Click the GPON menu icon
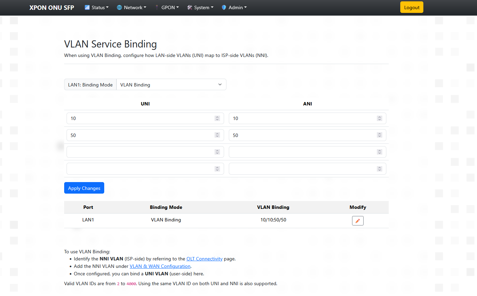Viewport: 477px width, 296px height. click(157, 7)
